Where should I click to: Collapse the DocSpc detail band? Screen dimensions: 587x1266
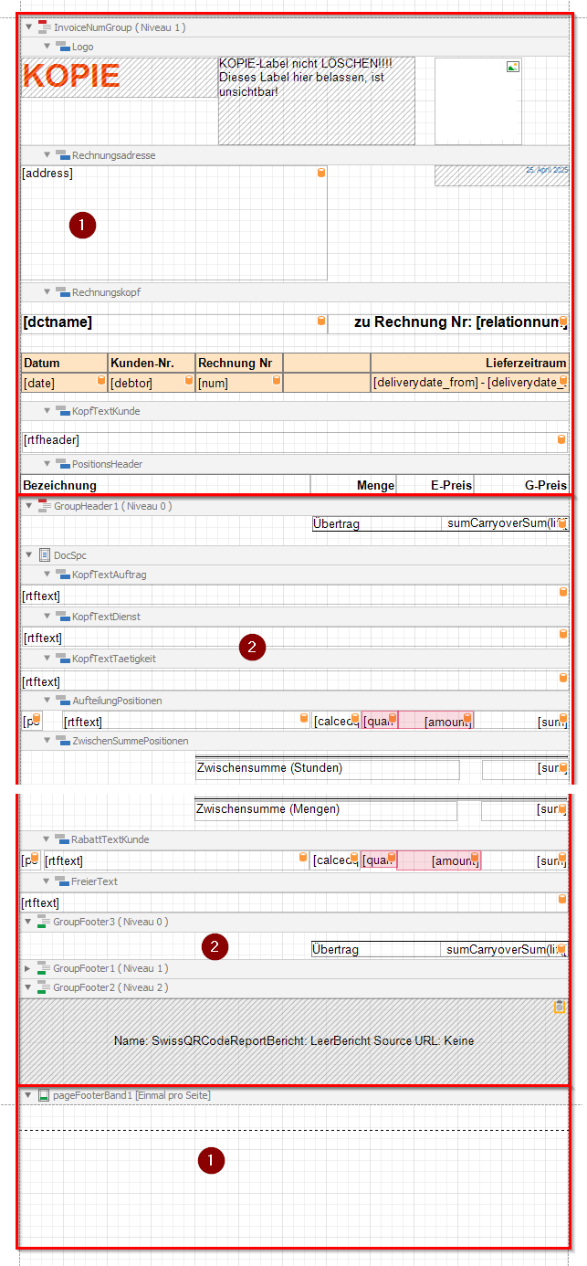click(29, 554)
